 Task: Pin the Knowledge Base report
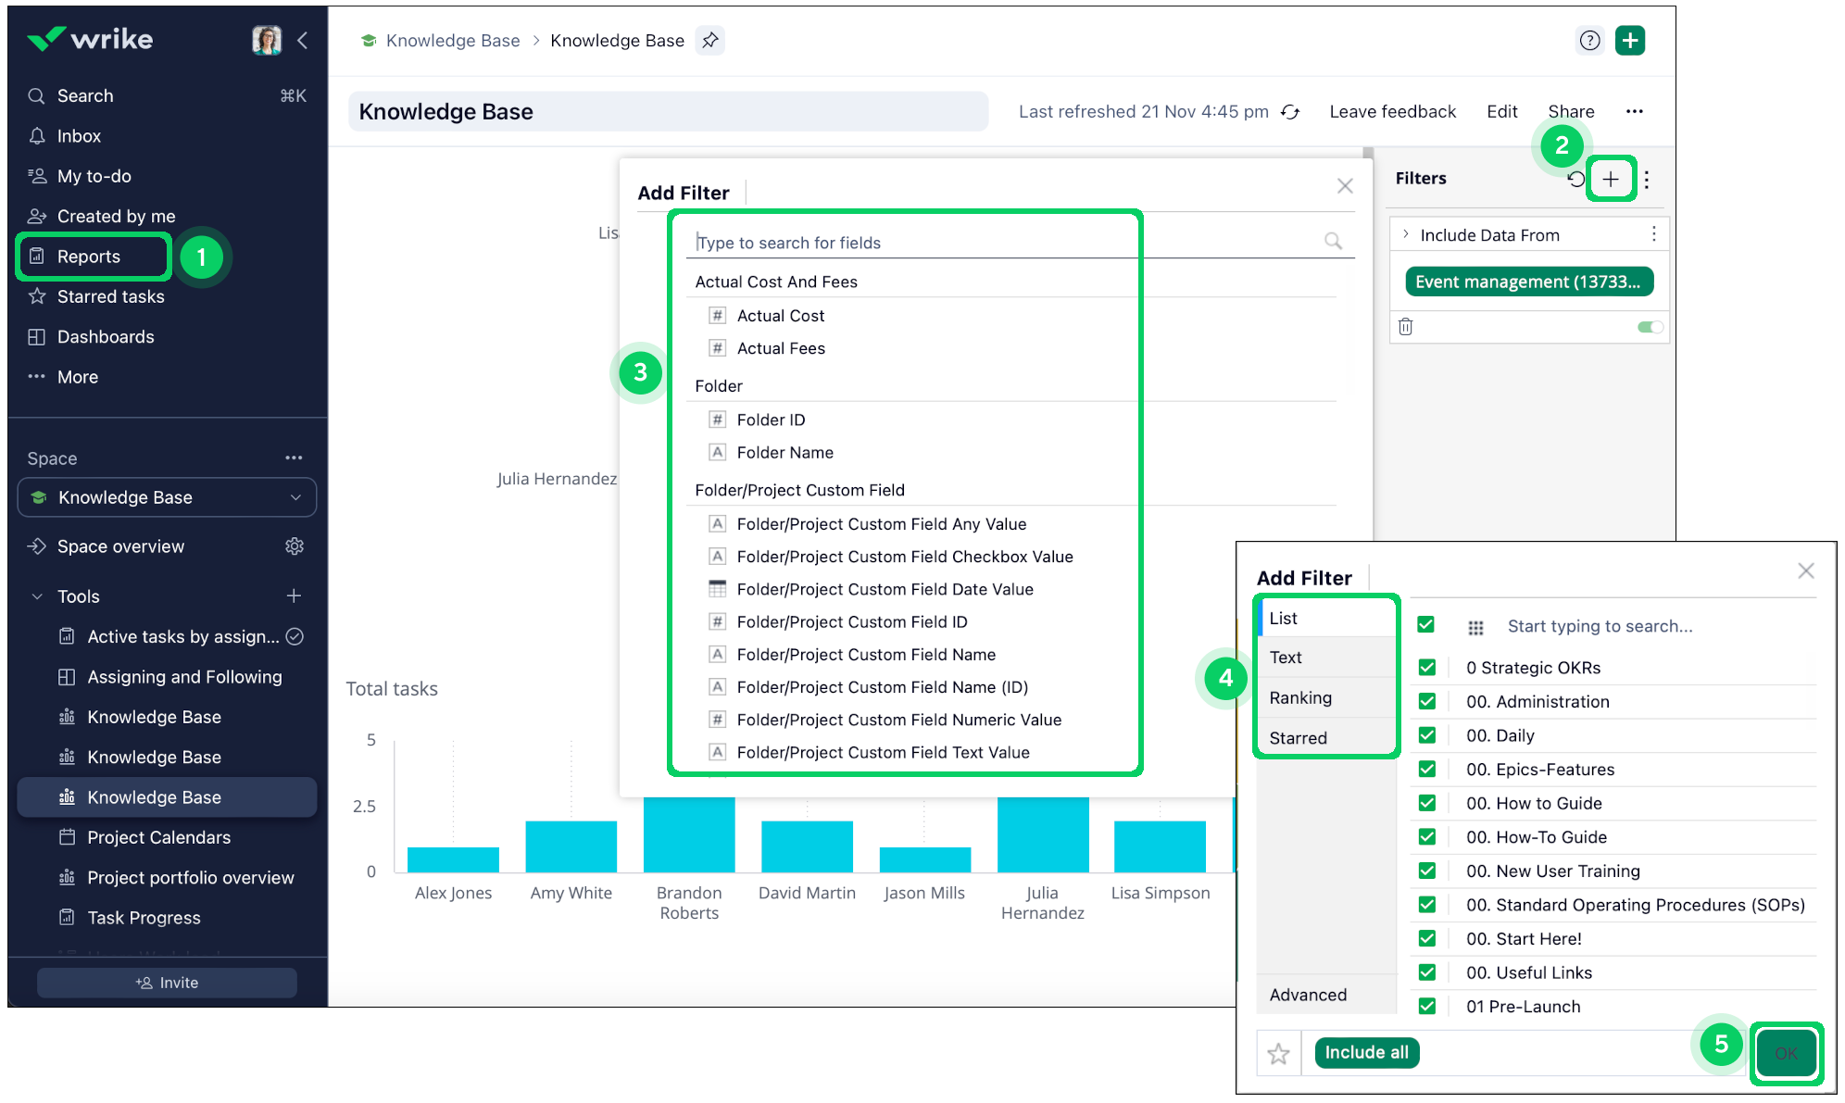[x=710, y=41]
